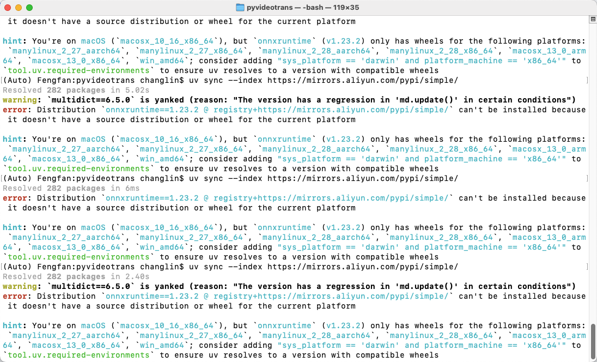The image size is (597, 362).
Task: Click the 'Resolved 282 packages in 5.02s' line
Action: tap(76, 90)
